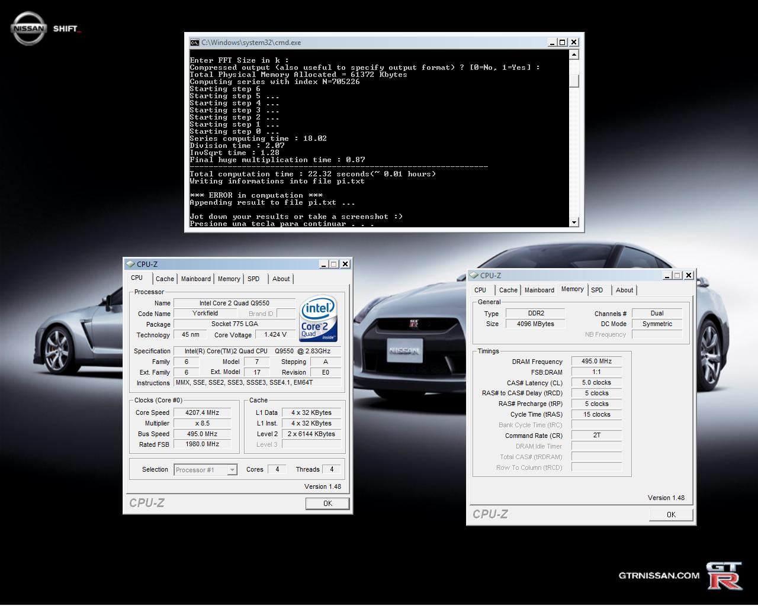Image resolution: width=758 pixels, height=606 pixels.
Task: Open About tab in right CPU-Z window
Action: click(x=624, y=290)
